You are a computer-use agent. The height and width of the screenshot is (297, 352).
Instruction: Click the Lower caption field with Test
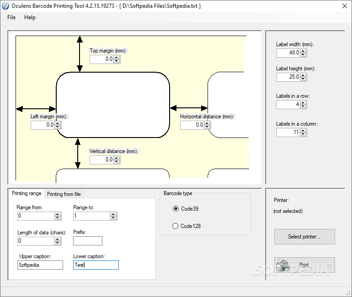tap(96, 265)
